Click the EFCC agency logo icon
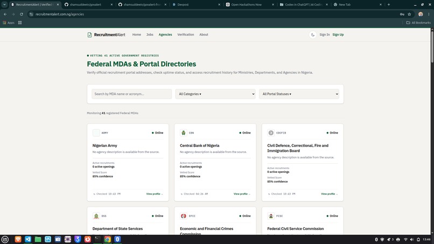Screen dimensions: 434x244 pyautogui.click(x=184, y=216)
